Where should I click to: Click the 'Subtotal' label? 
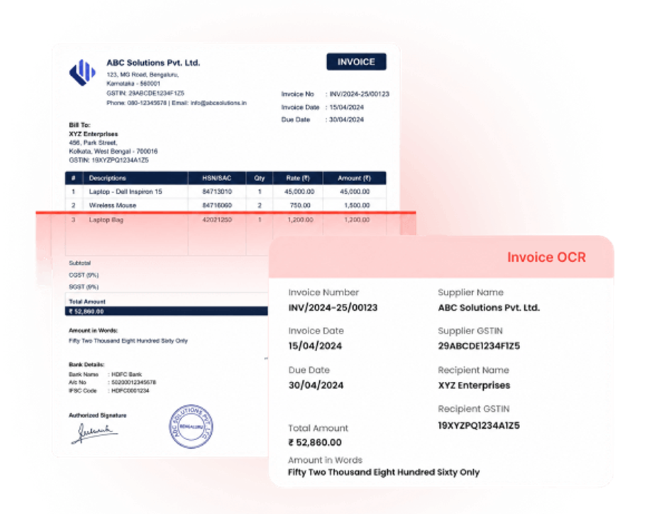[x=80, y=263]
